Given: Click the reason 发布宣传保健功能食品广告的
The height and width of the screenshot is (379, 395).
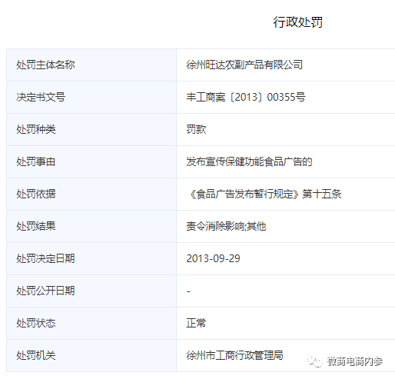Looking at the screenshot, I should pyautogui.click(x=249, y=161).
